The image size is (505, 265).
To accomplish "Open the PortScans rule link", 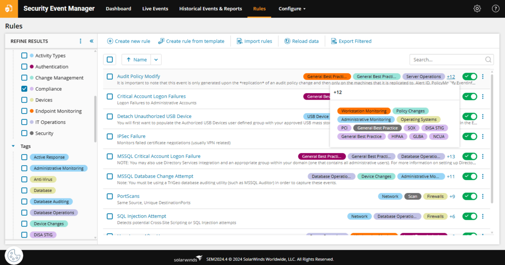I will (128, 196).
